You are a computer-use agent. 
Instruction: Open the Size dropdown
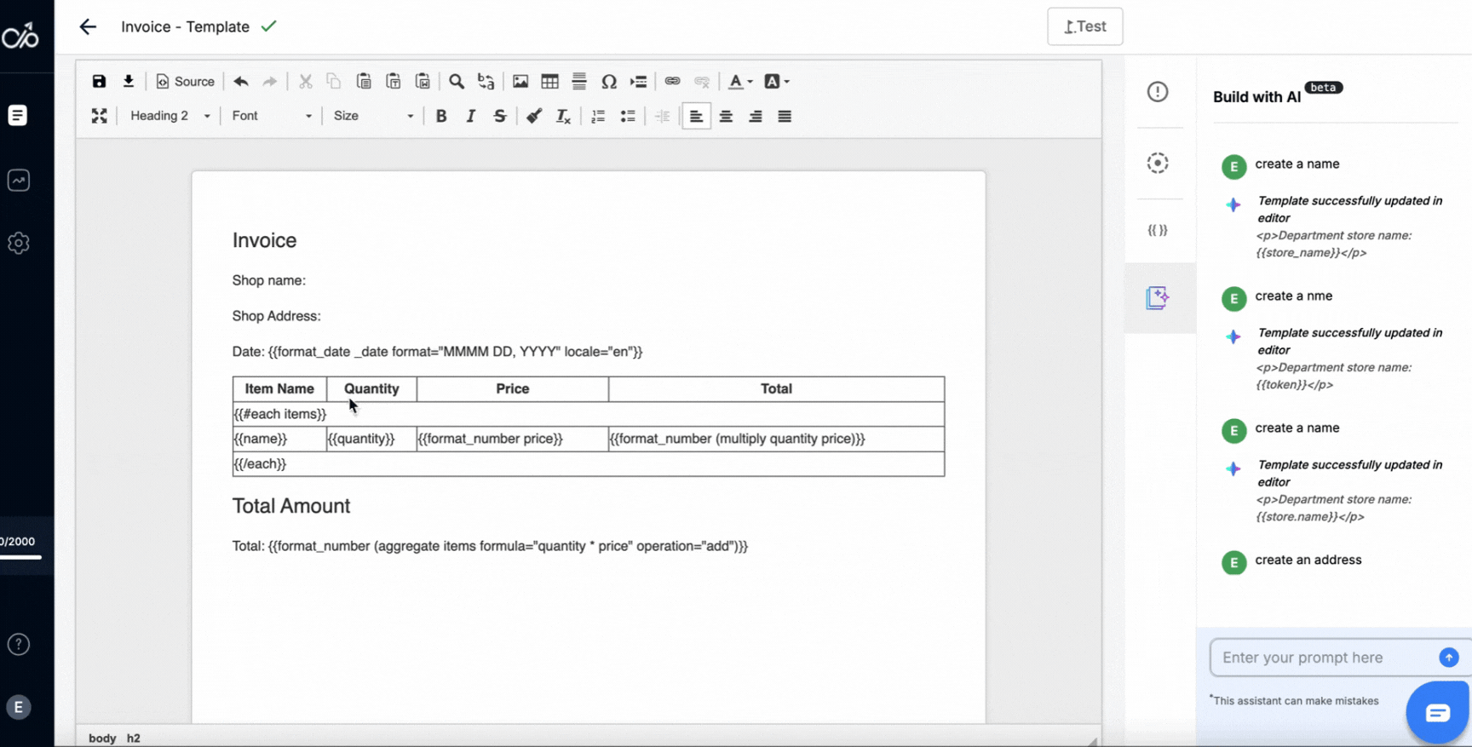tap(373, 116)
